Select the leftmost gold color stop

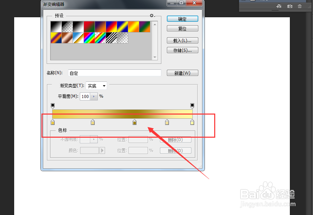[53, 122]
